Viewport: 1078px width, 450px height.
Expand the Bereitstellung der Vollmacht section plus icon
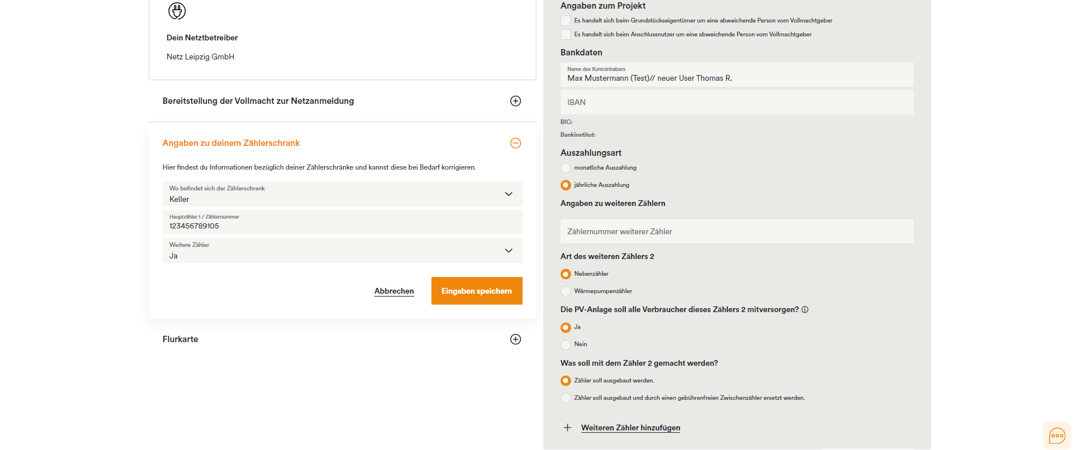516,101
